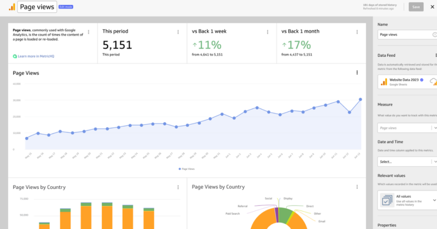Open the kebab menu on vs Back 1 week card
This screenshot has width=437, height=229.
tap(268, 32)
